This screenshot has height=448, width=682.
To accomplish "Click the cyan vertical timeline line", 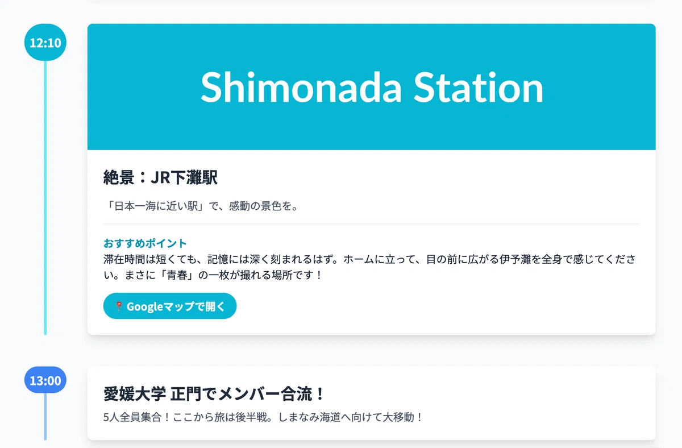I will (45, 197).
